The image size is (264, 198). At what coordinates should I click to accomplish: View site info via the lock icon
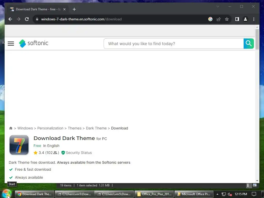tap(37, 19)
